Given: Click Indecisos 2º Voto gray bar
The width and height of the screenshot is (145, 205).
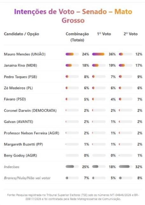Looking at the screenshot, I should coord(126,166).
